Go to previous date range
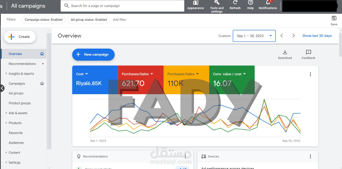 [282, 36]
